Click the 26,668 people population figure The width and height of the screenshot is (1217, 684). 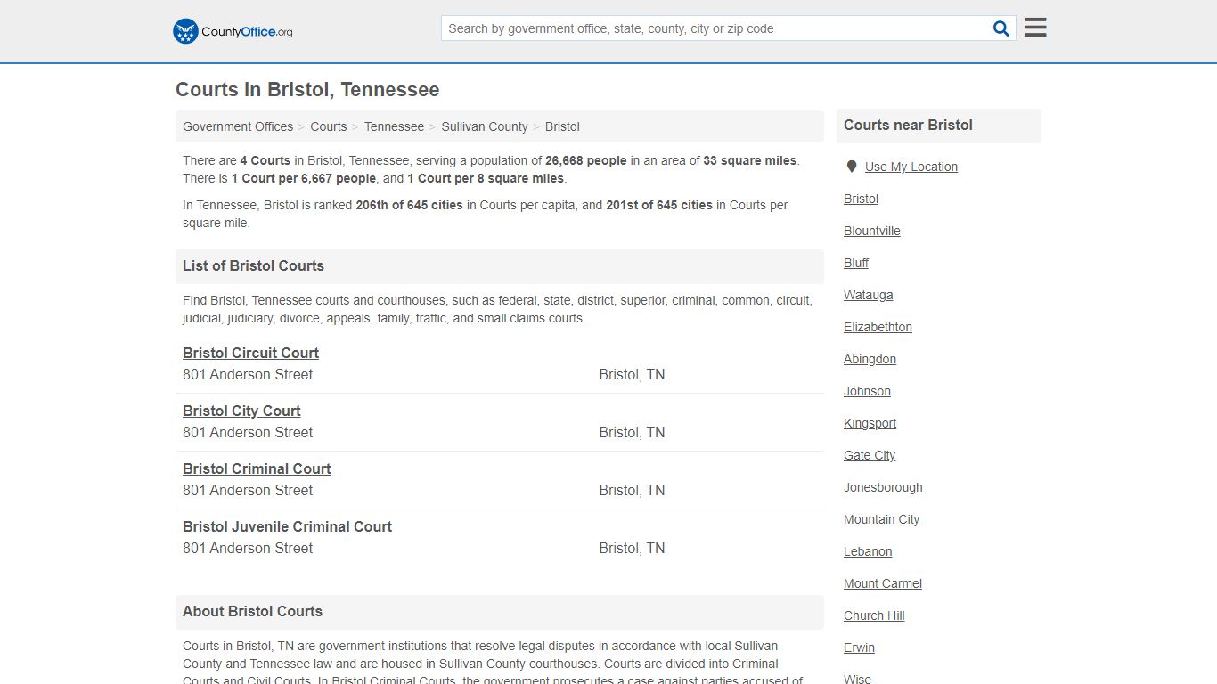[x=585, y=160]
